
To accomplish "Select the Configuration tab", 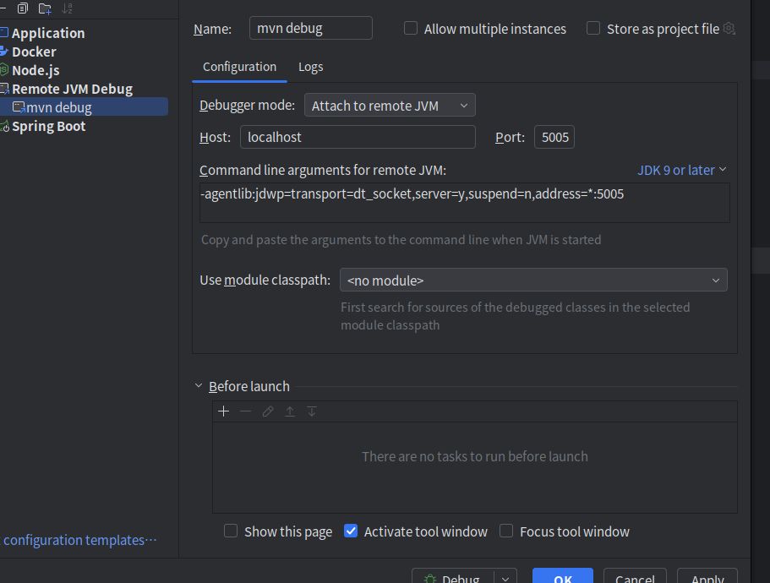I will tap(239, 67).
